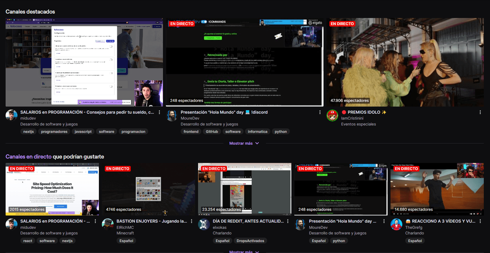Select the programadores tag
Image resolution: width=490 pixels, height=253 pixels.
[x=54, y=132]
